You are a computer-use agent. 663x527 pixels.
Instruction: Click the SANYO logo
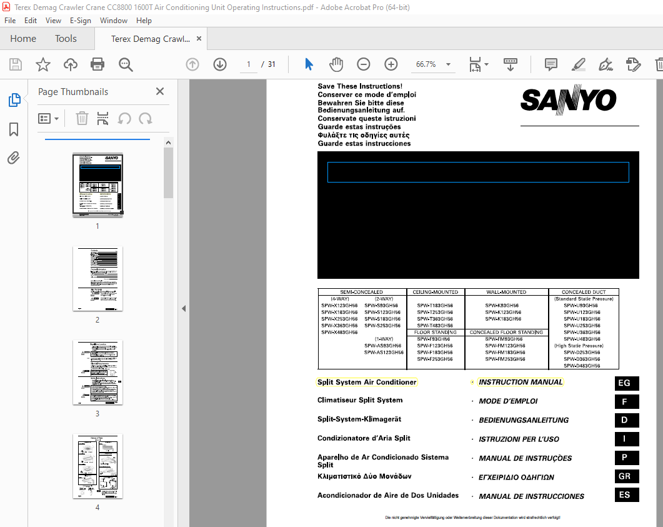point(568,100)
